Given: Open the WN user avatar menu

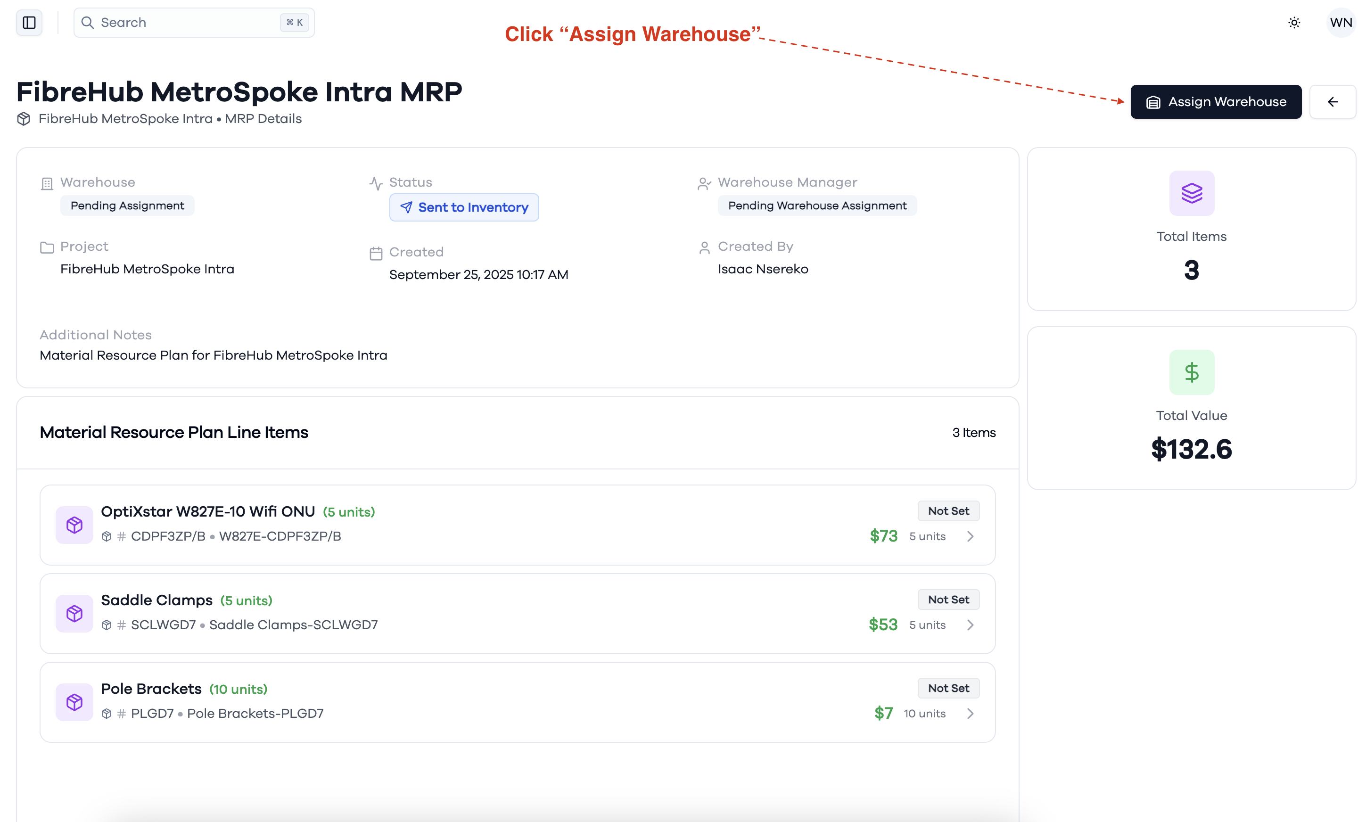Looking at the screenshot, I should coord(1341,23).
